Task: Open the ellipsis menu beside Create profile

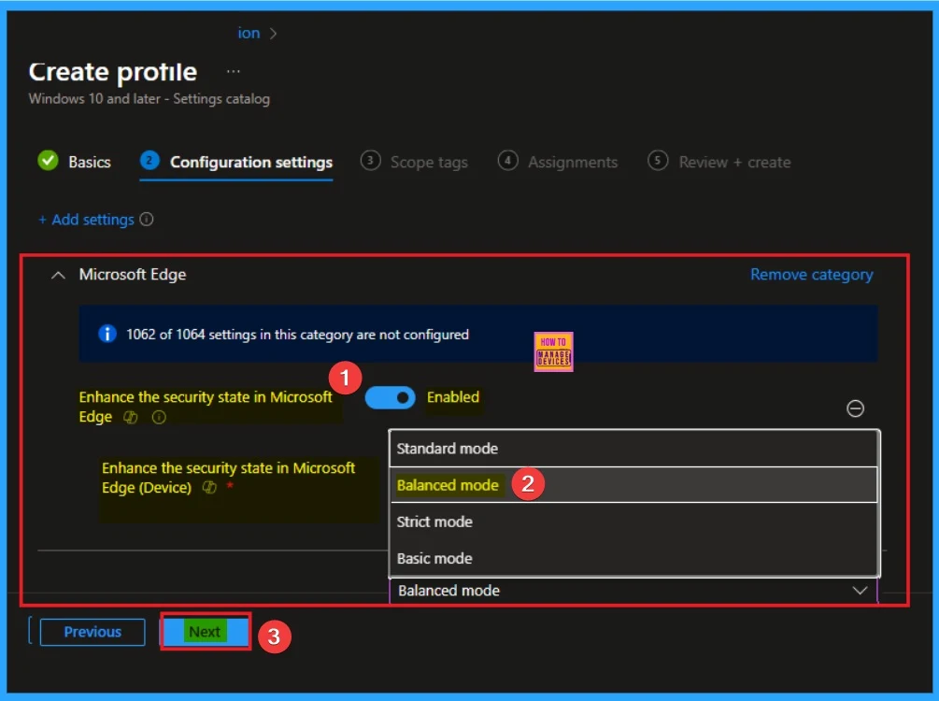Action: point(233,71)
